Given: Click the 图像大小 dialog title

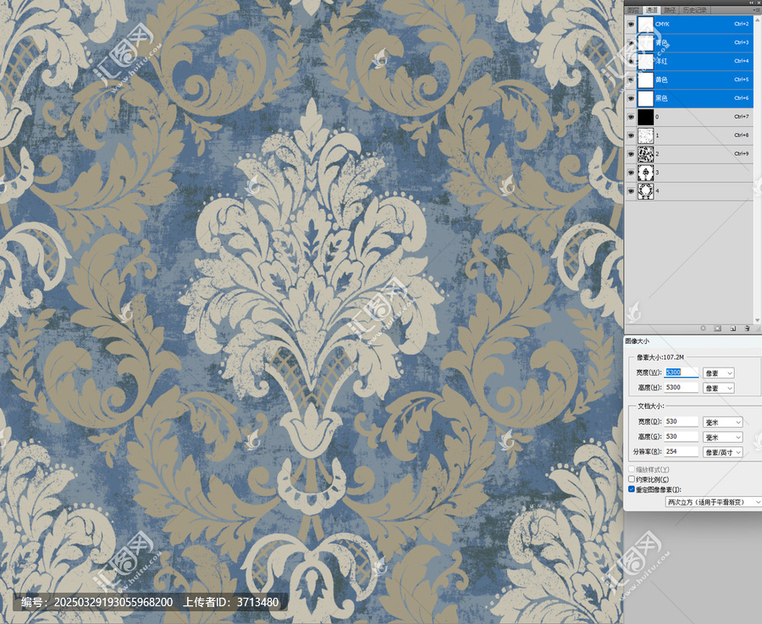Looking at the screenshot, I should pyautogui.click(x=637, y=341).
